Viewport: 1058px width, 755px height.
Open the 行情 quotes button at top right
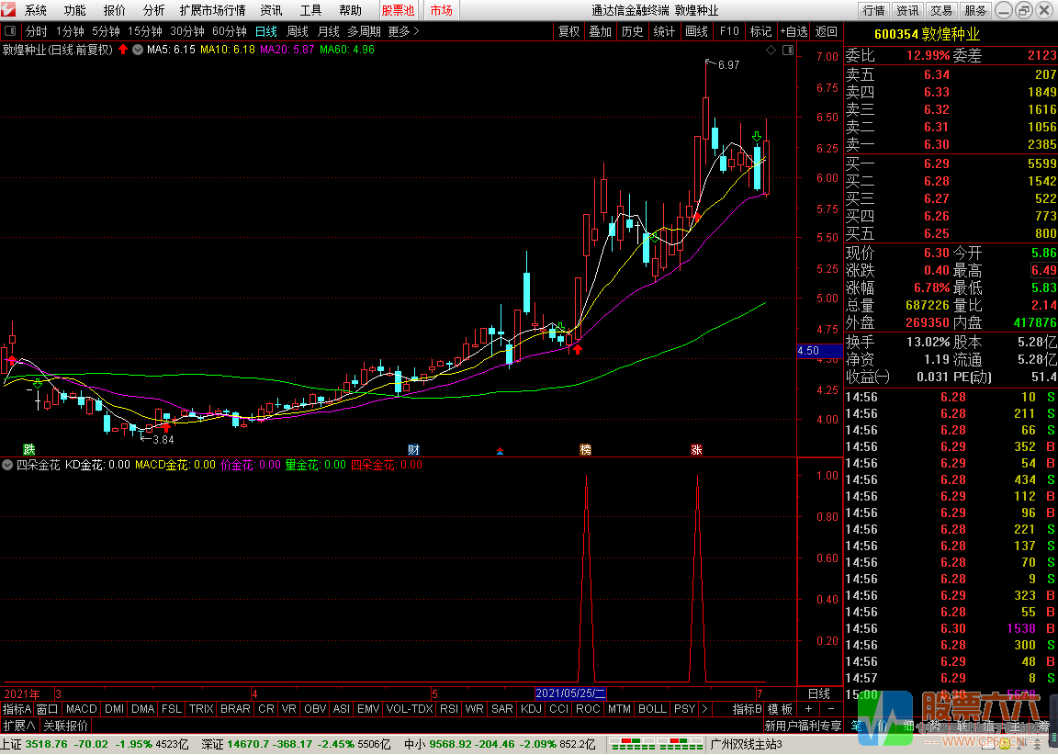coord(873,10)
